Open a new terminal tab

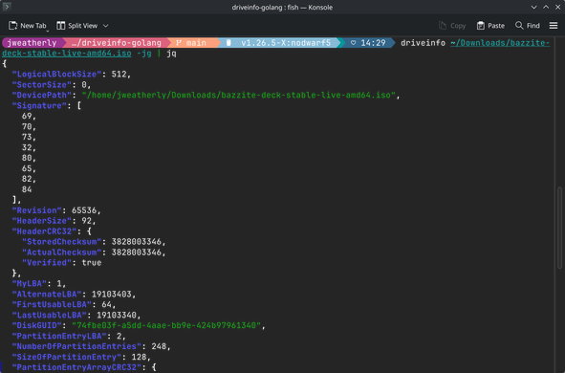[28, 26]
